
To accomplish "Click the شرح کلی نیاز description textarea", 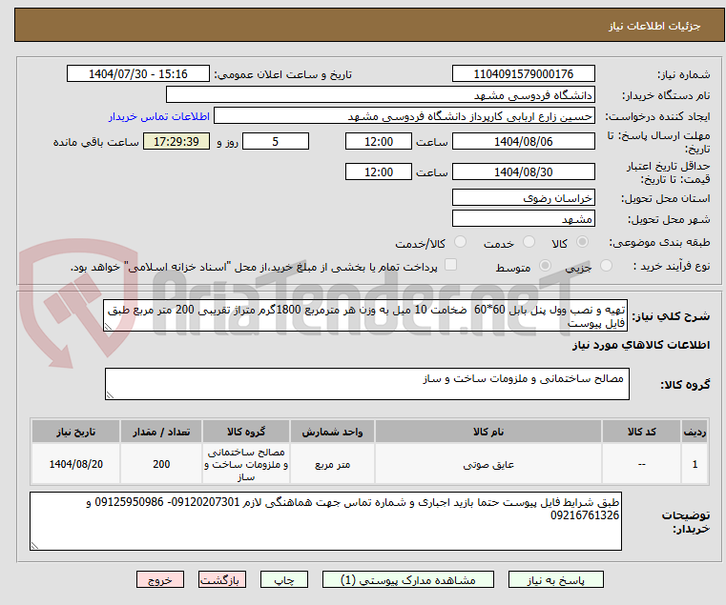I will pos(365,315).
